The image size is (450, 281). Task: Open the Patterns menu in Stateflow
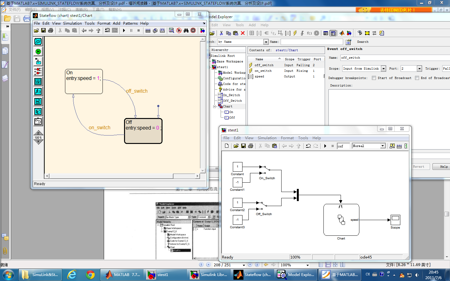130,23
